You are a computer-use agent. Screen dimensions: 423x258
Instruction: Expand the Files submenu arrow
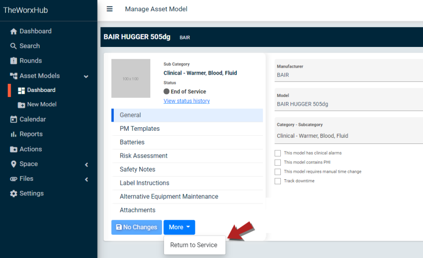pyautogui.click(x=87, y=179)
